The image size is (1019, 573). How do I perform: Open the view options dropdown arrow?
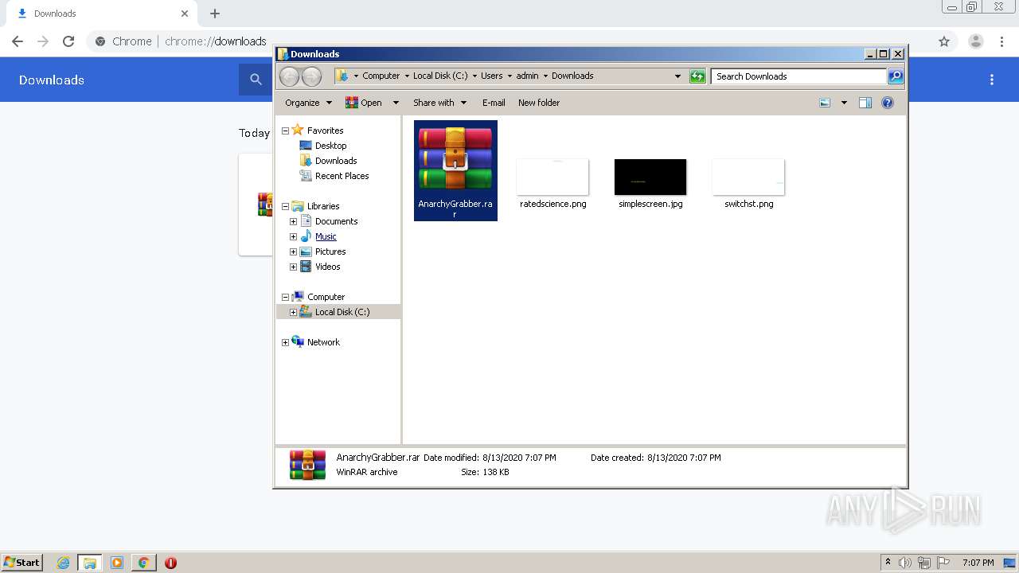click(x=844, y=103)
